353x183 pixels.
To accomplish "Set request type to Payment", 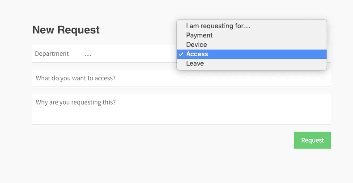I will coord(200,35).
